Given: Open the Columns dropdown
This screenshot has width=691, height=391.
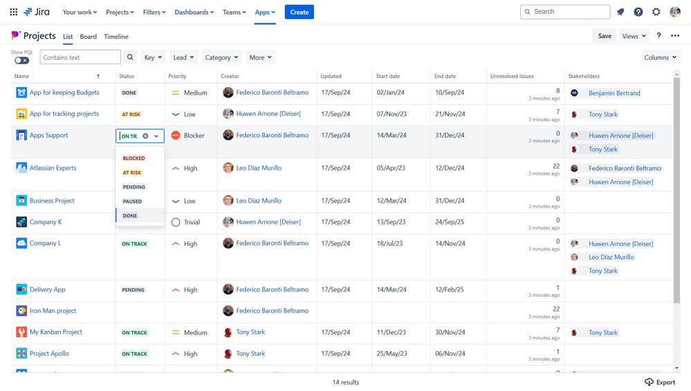Looking at the screenshot, I should (x=660, y=57).
